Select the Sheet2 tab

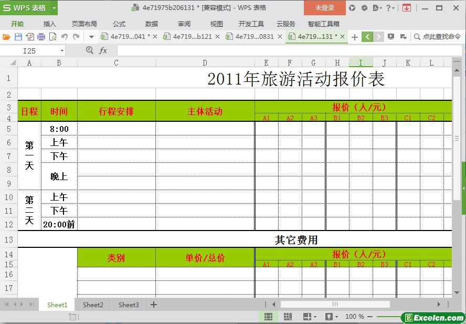coord(93,305)
